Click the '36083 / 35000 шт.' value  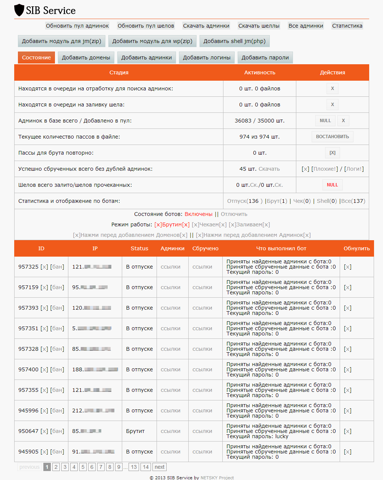click(x=260, y=121)
